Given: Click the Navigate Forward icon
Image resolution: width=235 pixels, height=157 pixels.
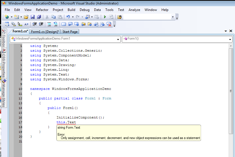Looking at the screenshot, I should (x=97, y=17).
